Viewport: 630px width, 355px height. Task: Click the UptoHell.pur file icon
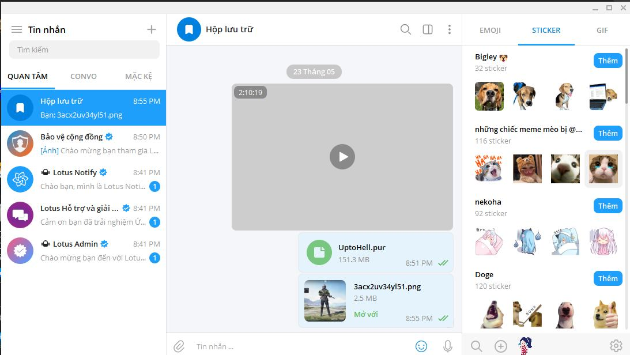pos(319,252)
